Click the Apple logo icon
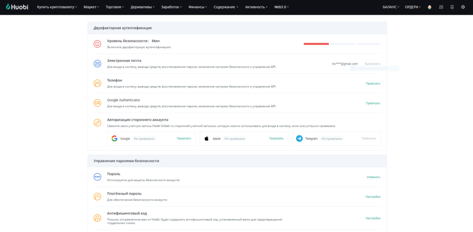 206,138
